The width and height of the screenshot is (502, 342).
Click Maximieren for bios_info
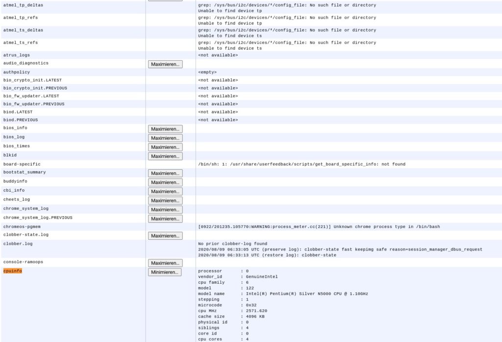coord(165,129)
